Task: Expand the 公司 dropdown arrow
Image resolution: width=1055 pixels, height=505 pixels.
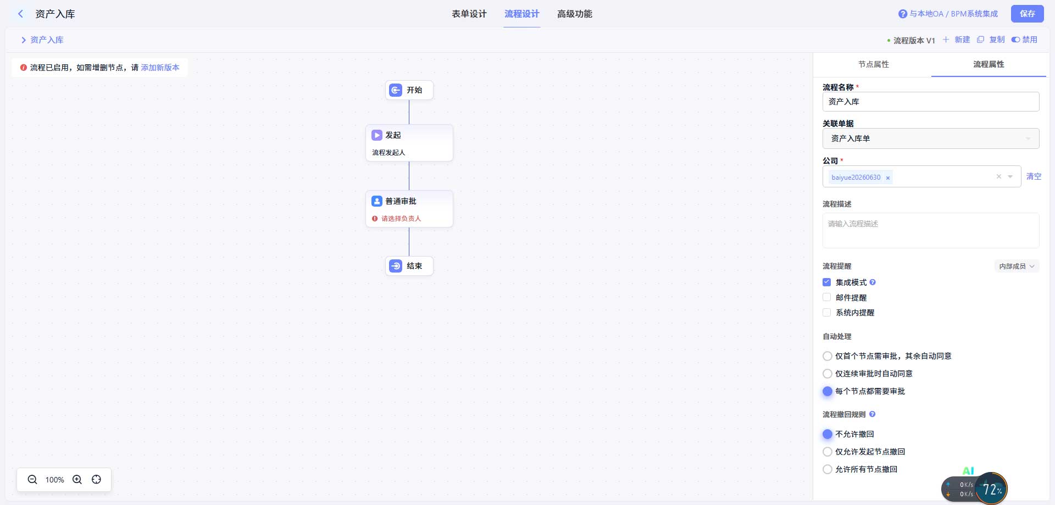Action: [1010, 176]
